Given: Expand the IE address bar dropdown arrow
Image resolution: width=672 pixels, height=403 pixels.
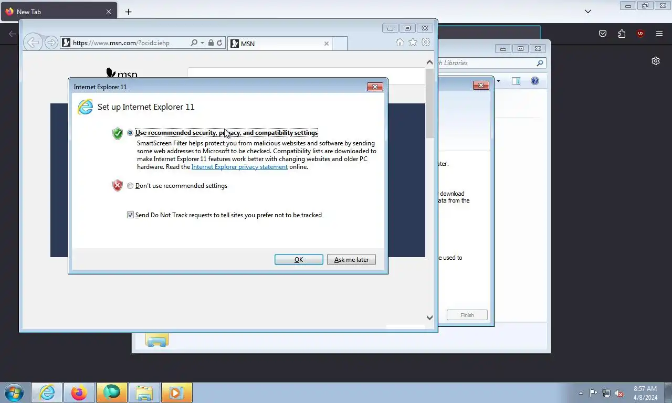Looking at the screenshot, I should tap(202, 43).
